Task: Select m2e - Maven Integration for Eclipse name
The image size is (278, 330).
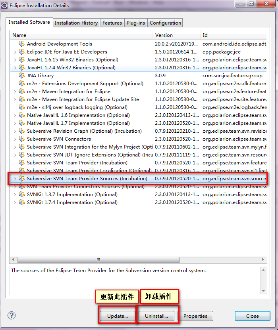Action: pos(69,92)
